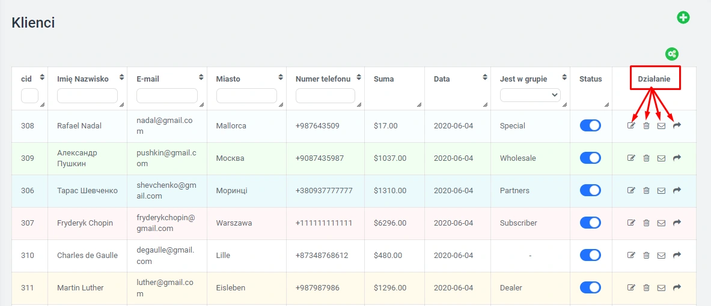Send email to Тарас Шевченко via envelope icon
This screenshot has width=711, height=306.
tap(661, 191)
